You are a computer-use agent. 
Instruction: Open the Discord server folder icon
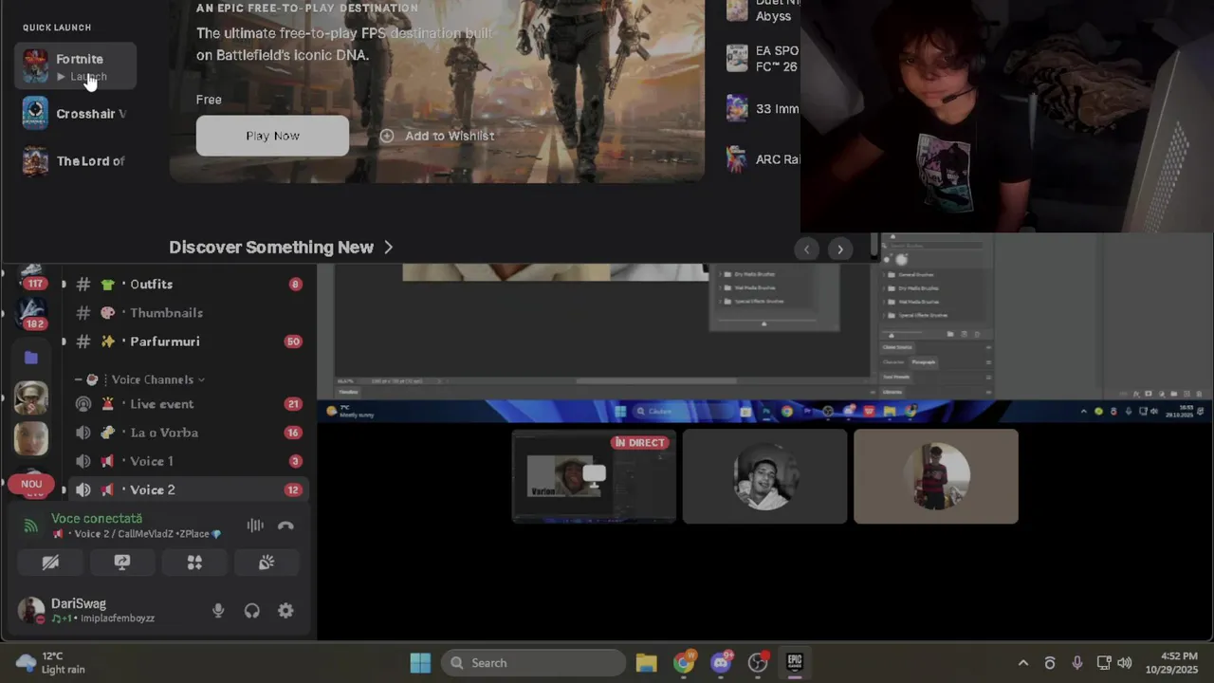click(x=31, y=358)
